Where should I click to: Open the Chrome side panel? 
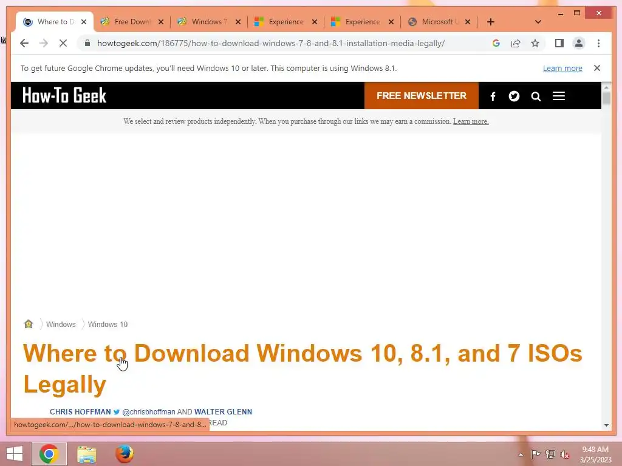coord(559,43)
